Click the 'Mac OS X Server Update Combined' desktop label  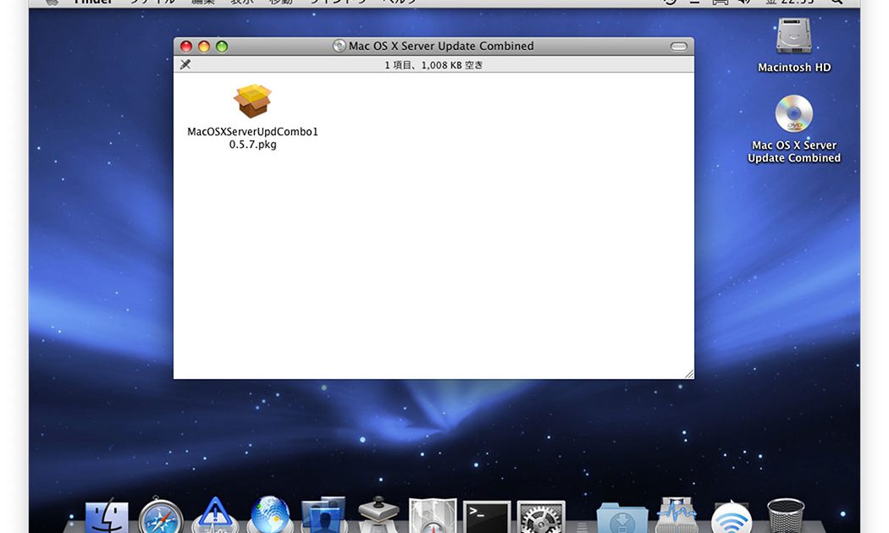coord(794,151)
